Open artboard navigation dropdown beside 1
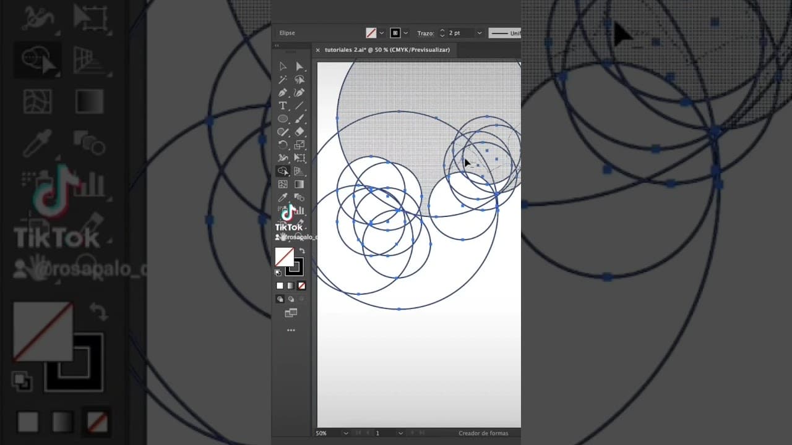Image resolution: width=792 pixels, height=445 pixels. tap(401, 433)
